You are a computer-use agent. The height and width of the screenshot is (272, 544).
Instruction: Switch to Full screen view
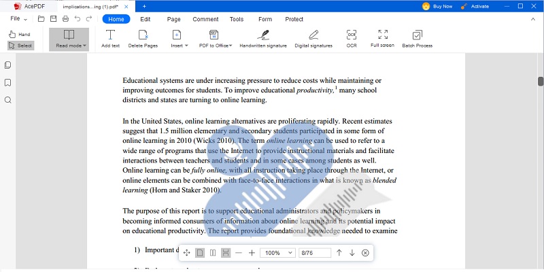point(382,39)
